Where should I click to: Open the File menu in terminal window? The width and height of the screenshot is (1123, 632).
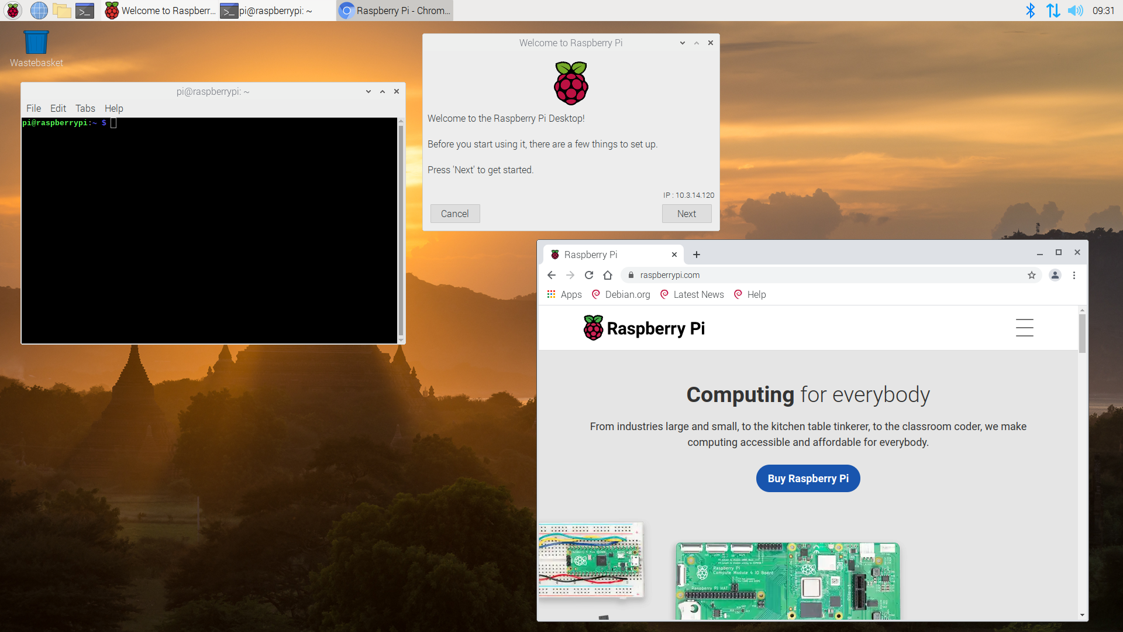pos(33,108)
